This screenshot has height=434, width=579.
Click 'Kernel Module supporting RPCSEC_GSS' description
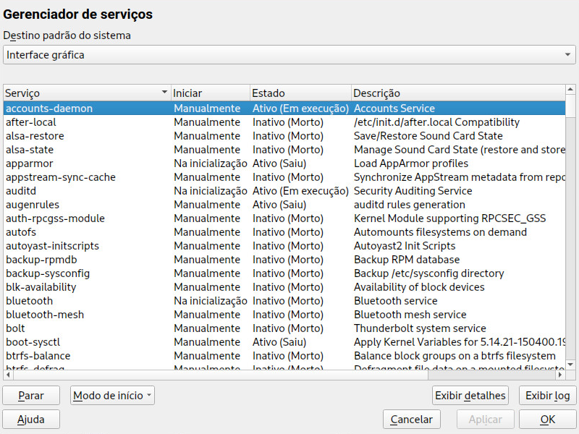click(x=449, y=218)
